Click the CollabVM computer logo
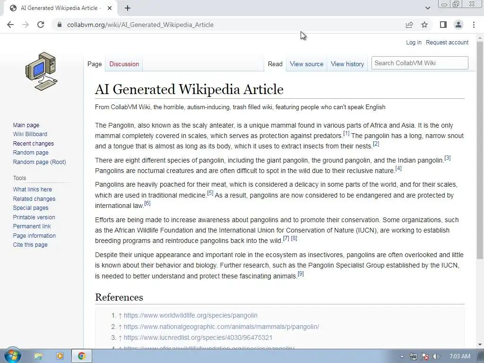Image resolution: width=484 pixels, height=363 pixels. click(x=42, y=71)
